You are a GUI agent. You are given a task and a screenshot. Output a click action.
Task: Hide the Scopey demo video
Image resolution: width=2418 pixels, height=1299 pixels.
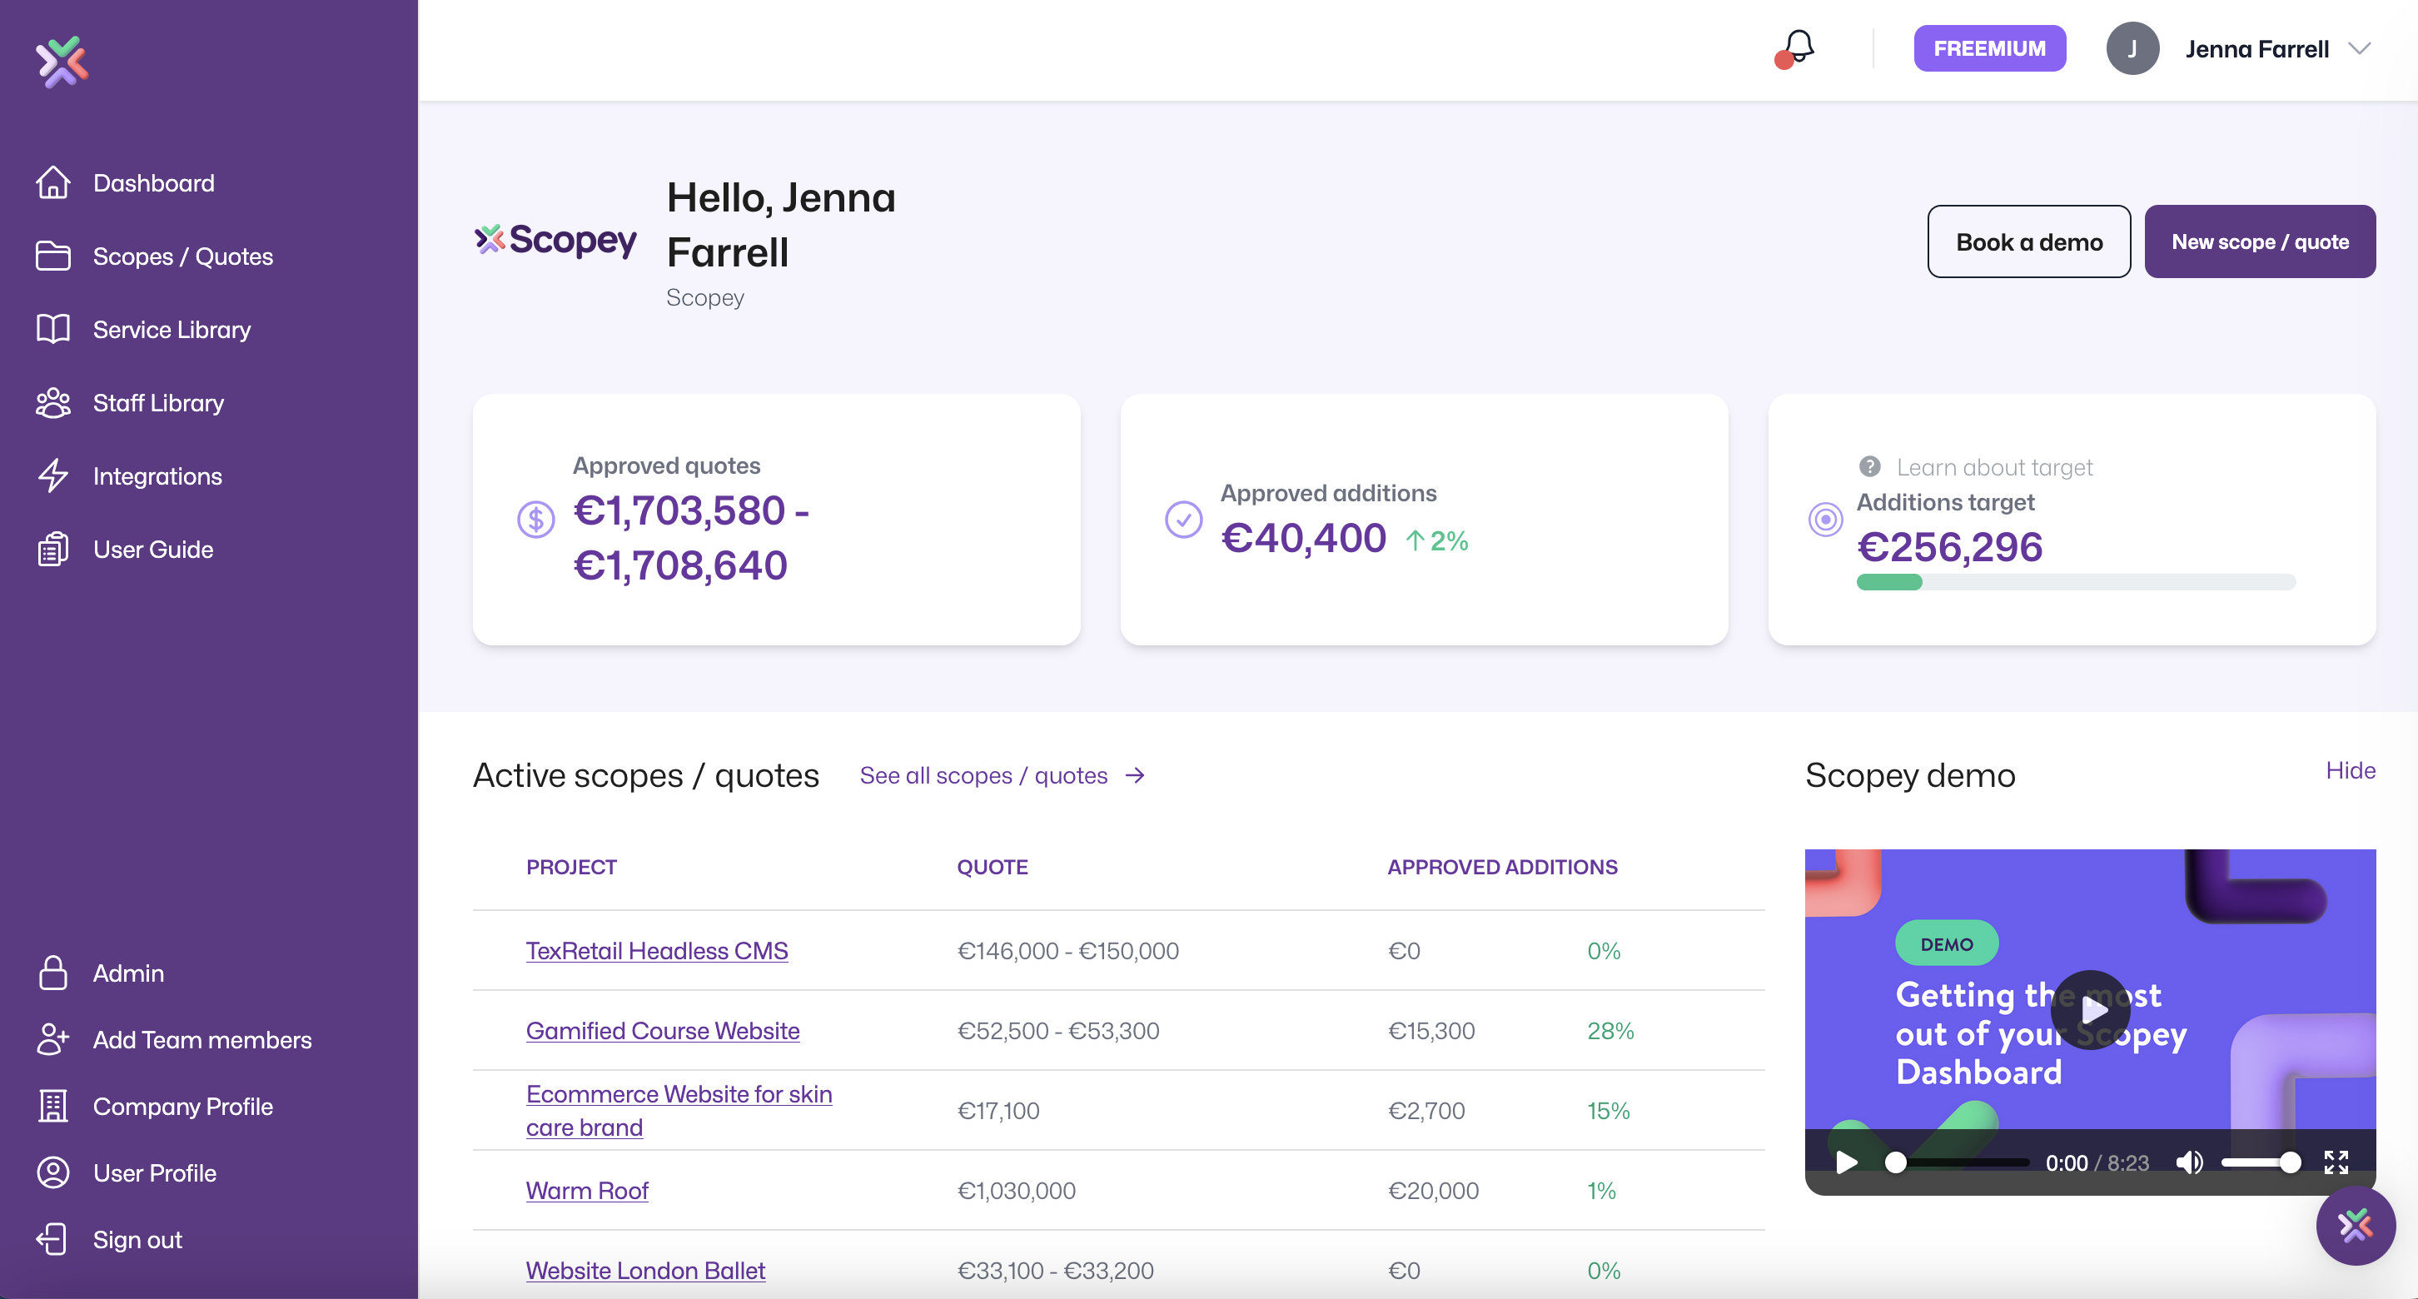point(2350,769)
